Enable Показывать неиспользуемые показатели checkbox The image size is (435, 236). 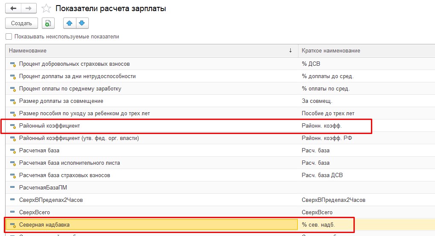tap(9, 37)
